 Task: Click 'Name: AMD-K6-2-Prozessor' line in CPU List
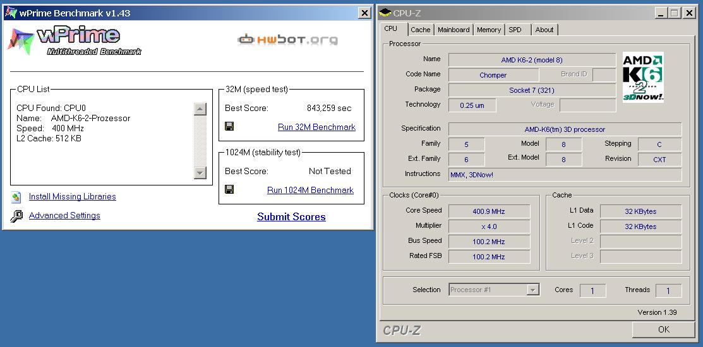point(73,118)
